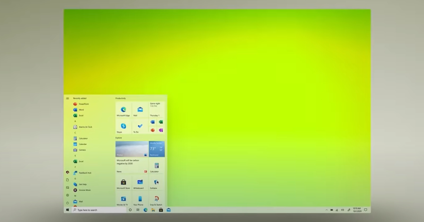The width and height of the screenshot is (424, 222).
Task: Launch Edge from the taskbar
Action: (x=145, y=210)
